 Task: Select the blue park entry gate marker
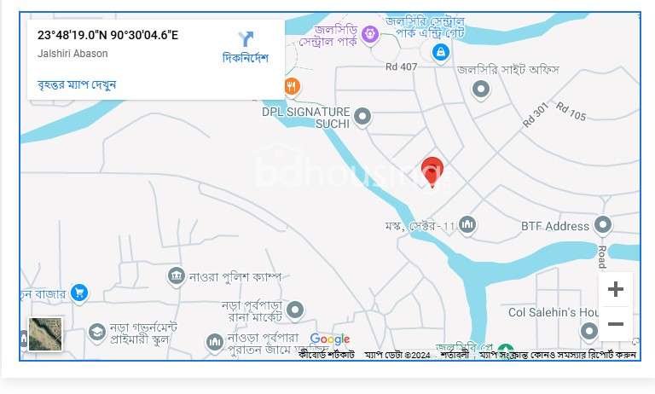(x=440, y=53)
